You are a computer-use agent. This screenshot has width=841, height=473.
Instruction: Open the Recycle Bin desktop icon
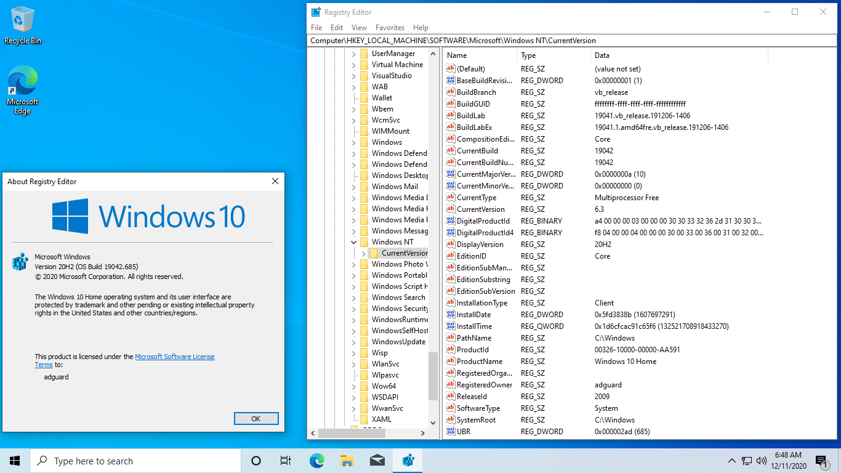click(23, 26)
